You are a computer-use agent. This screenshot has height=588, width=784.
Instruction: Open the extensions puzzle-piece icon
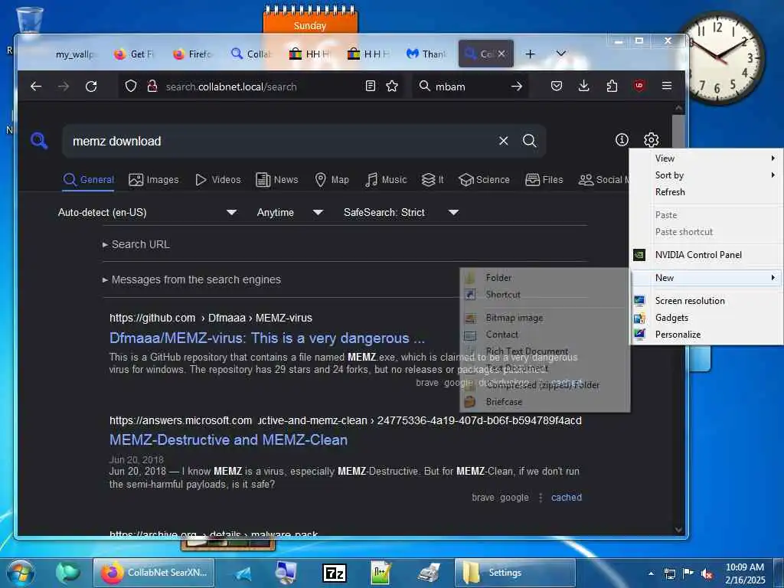(612, 86)
